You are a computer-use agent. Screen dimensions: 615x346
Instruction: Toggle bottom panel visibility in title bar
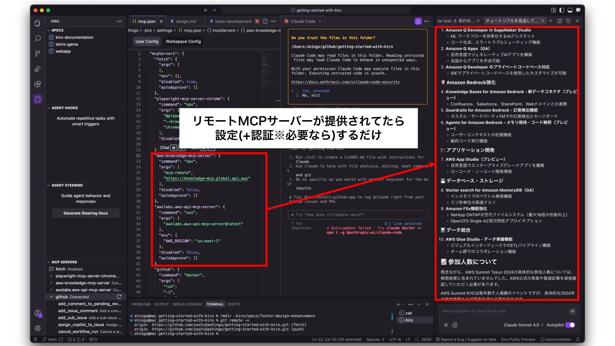pos(570,10)
